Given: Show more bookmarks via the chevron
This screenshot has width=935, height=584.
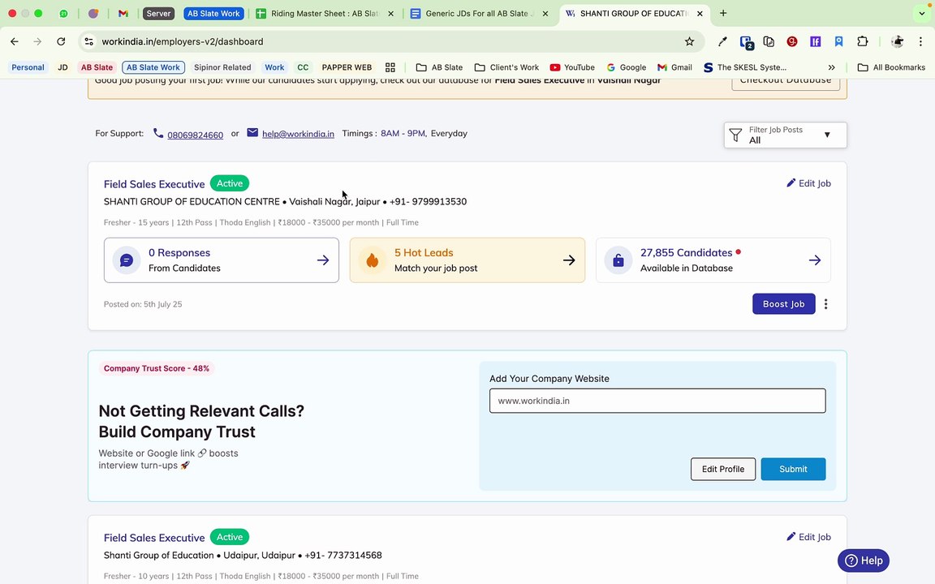Looking at the screenshot, I should pyautogui.click(x=831, y=67).
